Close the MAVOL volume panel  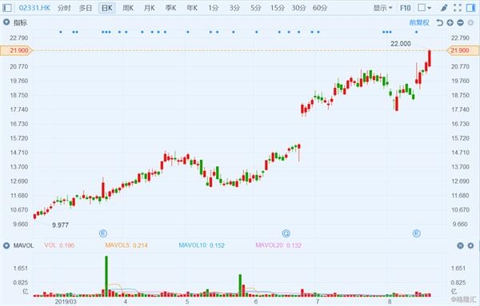pos(460,245)
